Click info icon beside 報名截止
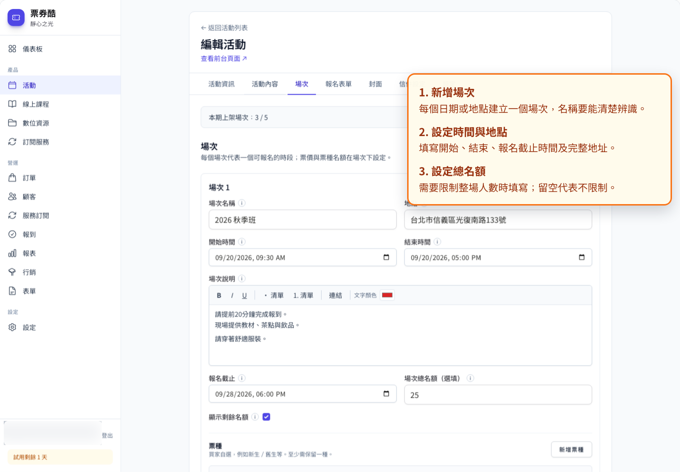680x472 pixels. coord(242,378)
